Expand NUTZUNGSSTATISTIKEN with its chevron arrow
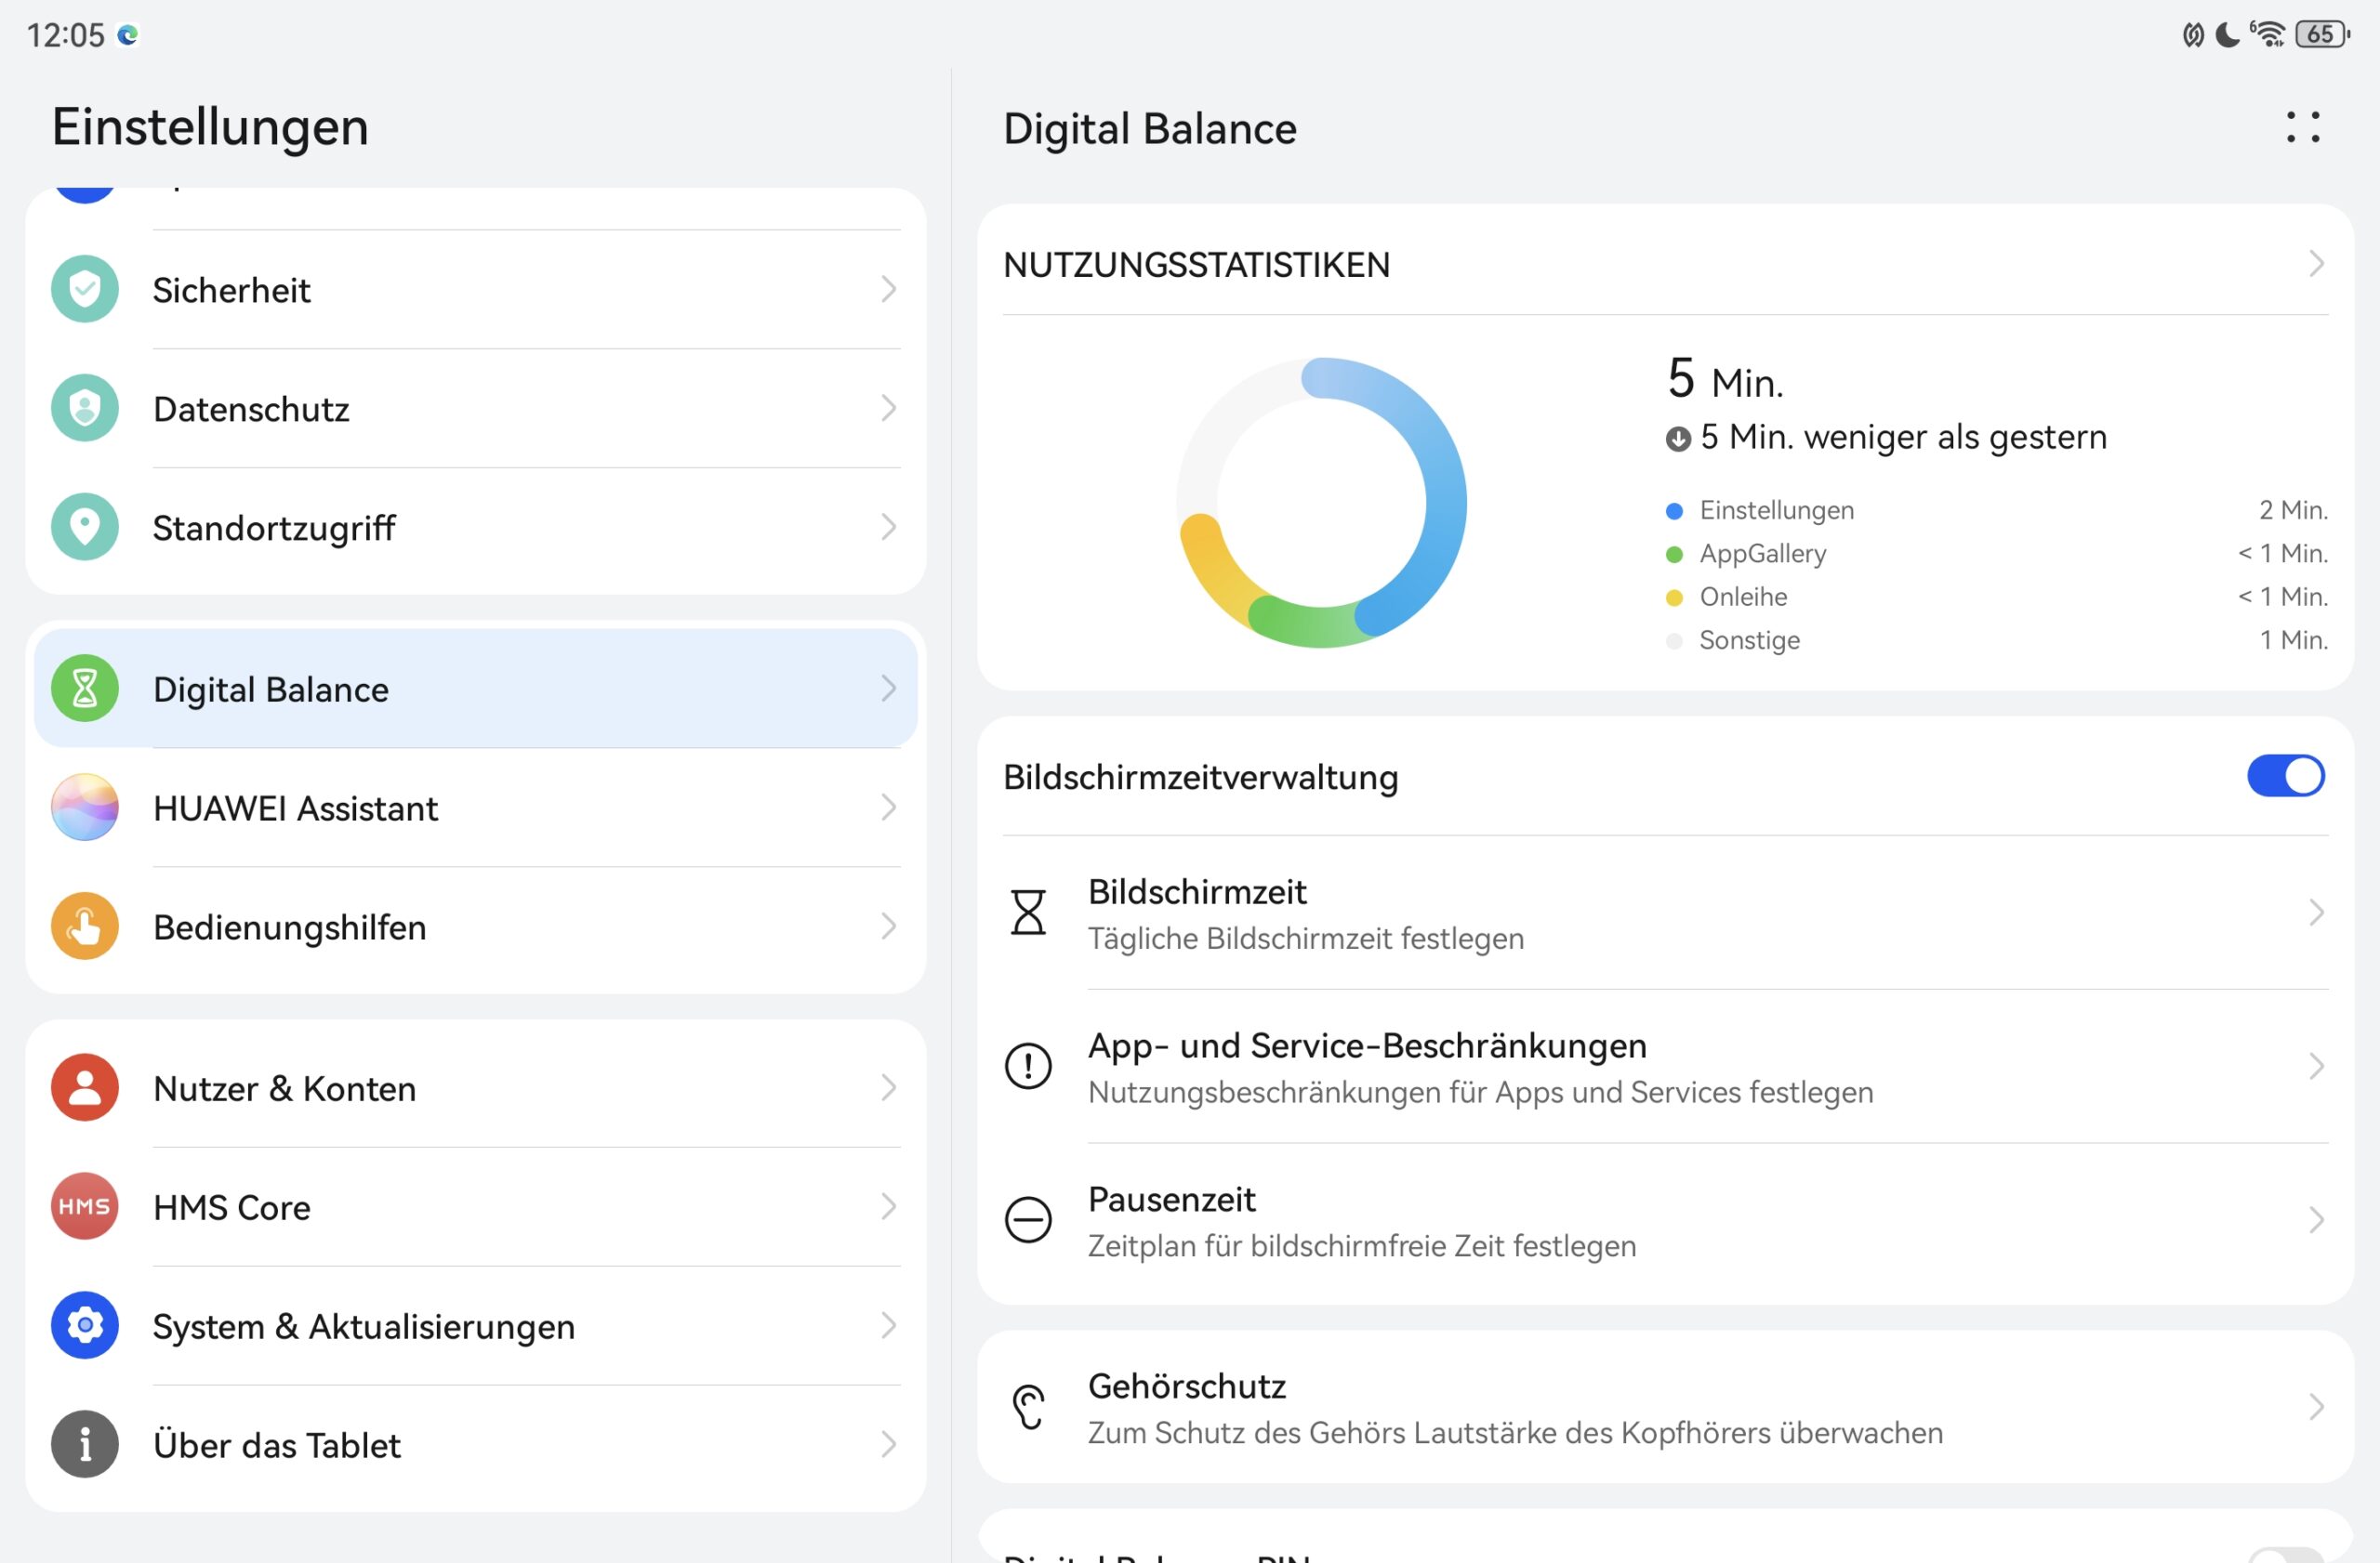Image resolution: width=2380 pixels, height=1563 pixels. pos(2316,265)
